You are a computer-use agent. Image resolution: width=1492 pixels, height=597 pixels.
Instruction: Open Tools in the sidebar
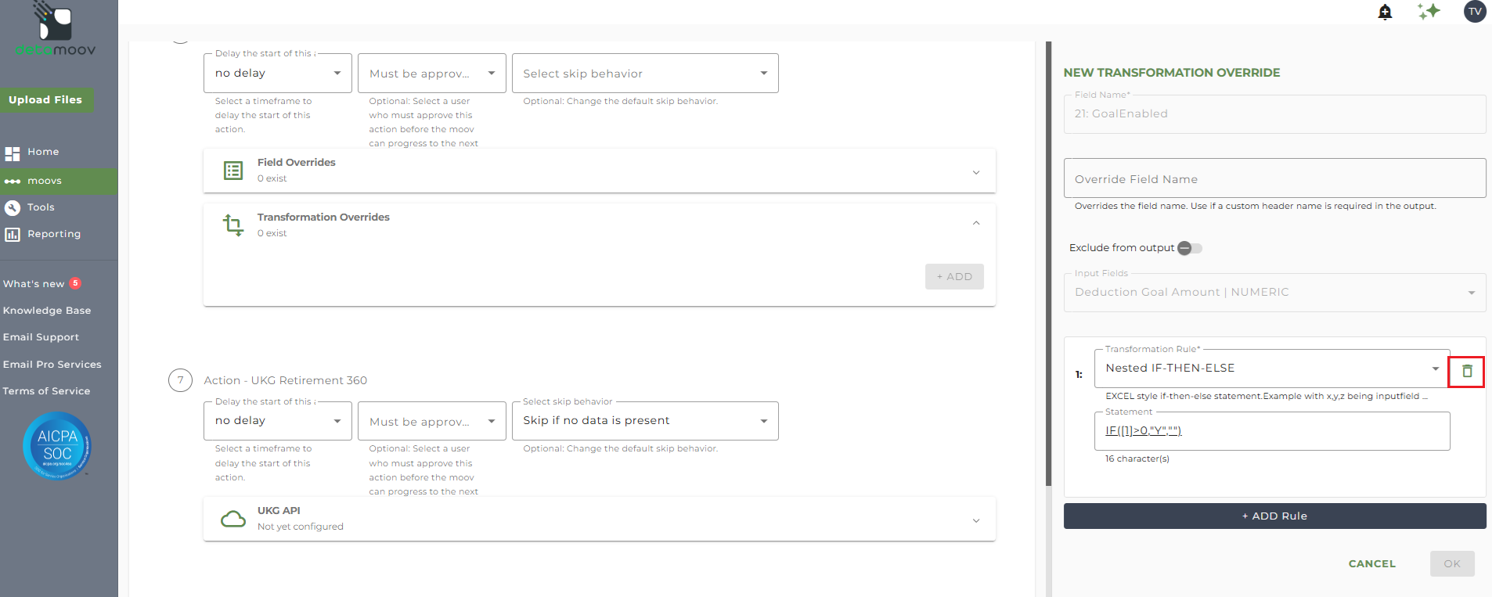click(x=41, y=207)
